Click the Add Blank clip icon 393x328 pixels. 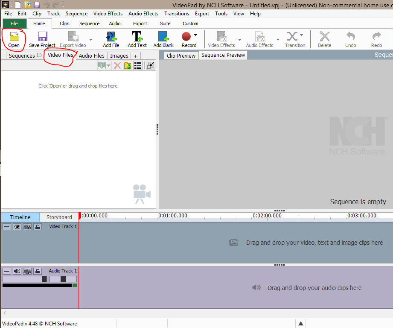163,36
